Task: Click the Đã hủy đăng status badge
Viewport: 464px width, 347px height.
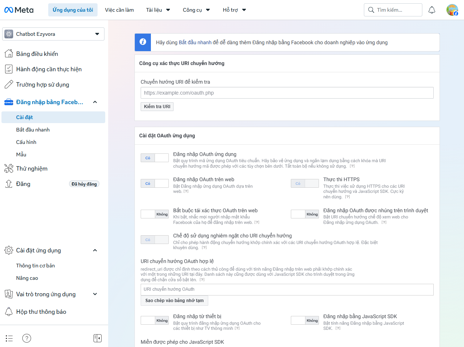Action: tap(84, 184)
